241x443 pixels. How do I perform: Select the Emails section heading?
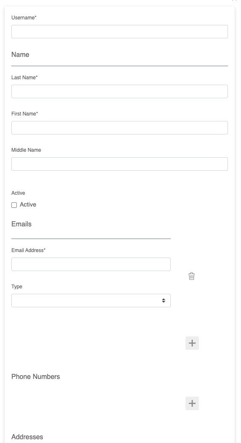coord(21,224)
